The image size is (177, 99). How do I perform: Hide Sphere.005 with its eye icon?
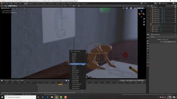coord(175,17)
